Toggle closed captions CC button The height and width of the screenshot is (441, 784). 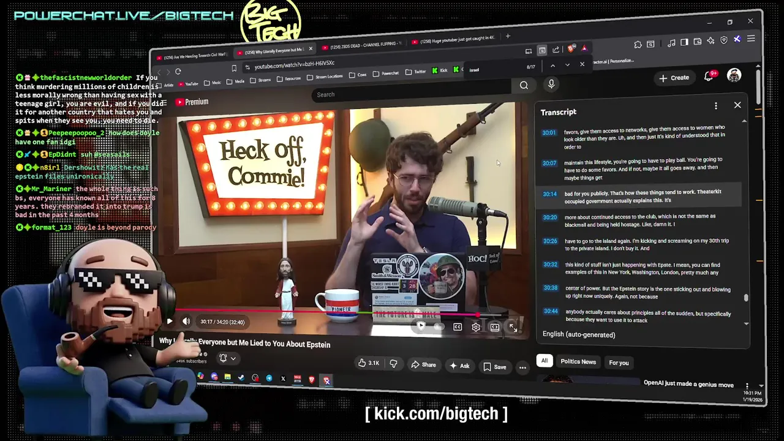point(458,327)
